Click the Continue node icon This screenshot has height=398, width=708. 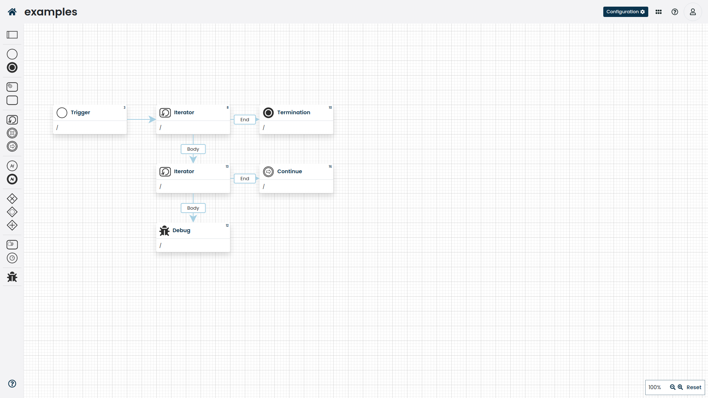[268, 171]
